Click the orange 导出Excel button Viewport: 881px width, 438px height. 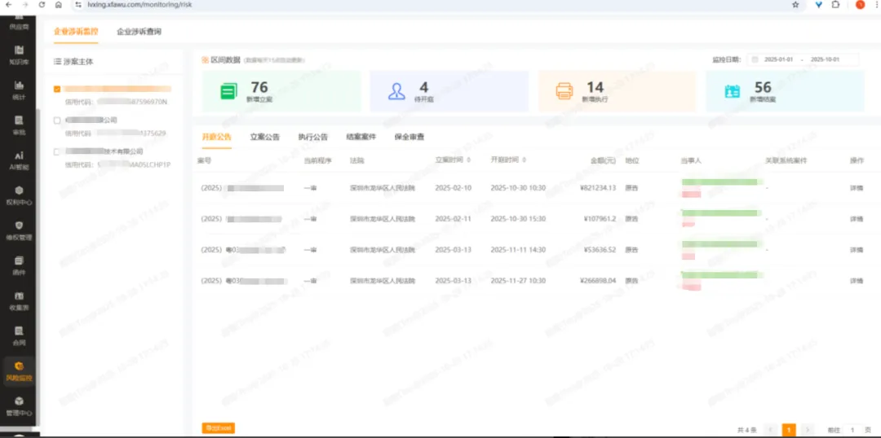[x=219, y=428]
